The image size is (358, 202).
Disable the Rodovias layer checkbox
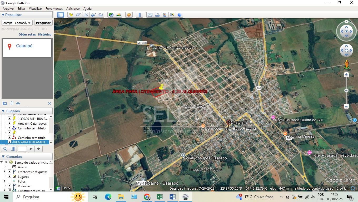[10, 186]
